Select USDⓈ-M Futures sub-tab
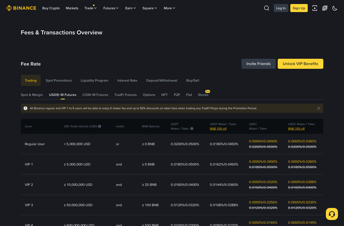 [63, 95]
